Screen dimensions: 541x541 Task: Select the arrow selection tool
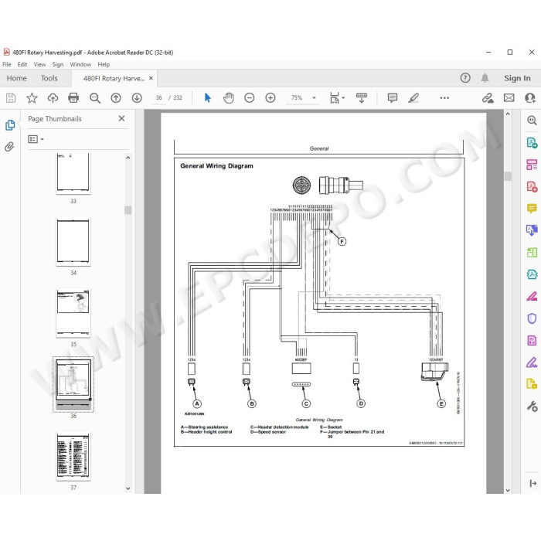pos(207,98)
